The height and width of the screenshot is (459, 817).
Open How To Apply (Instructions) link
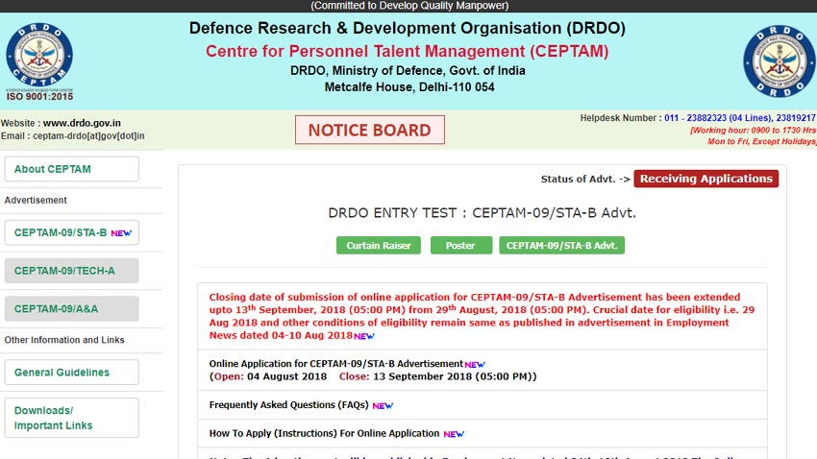324,433
